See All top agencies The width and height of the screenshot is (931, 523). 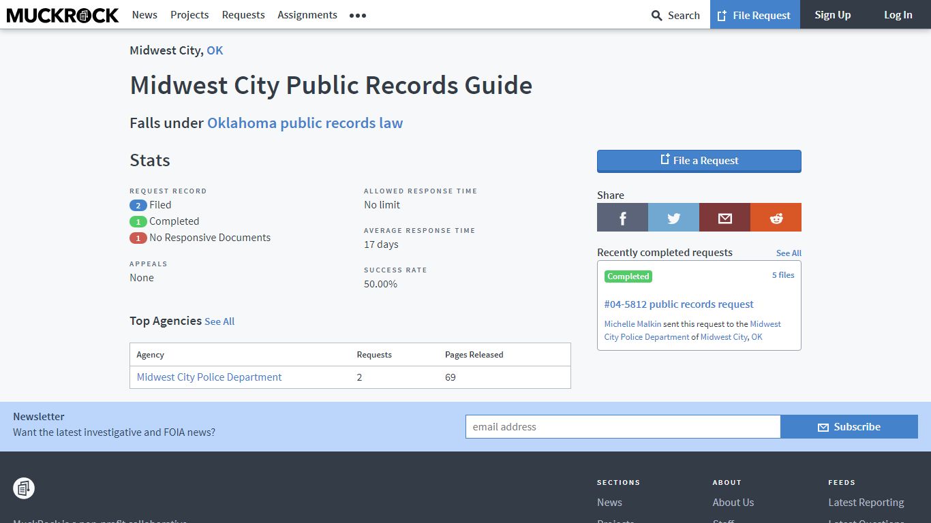219,321
